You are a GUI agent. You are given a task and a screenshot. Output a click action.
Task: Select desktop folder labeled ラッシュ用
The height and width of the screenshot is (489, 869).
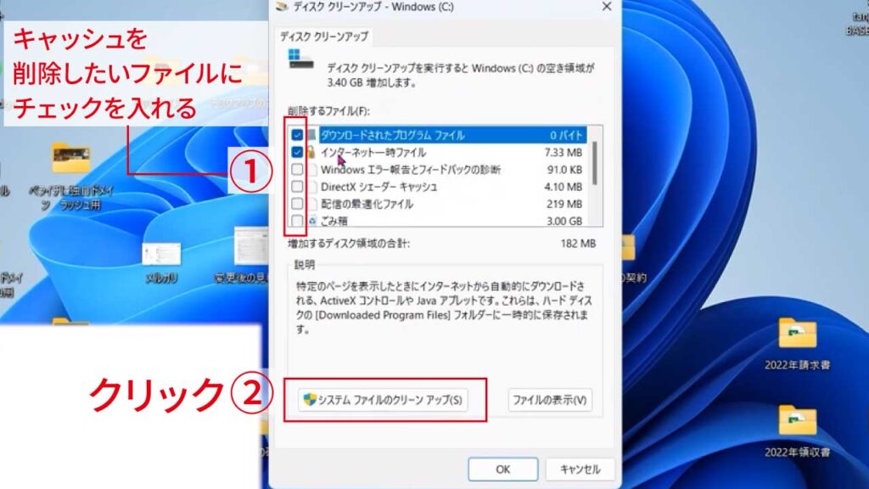71,175
